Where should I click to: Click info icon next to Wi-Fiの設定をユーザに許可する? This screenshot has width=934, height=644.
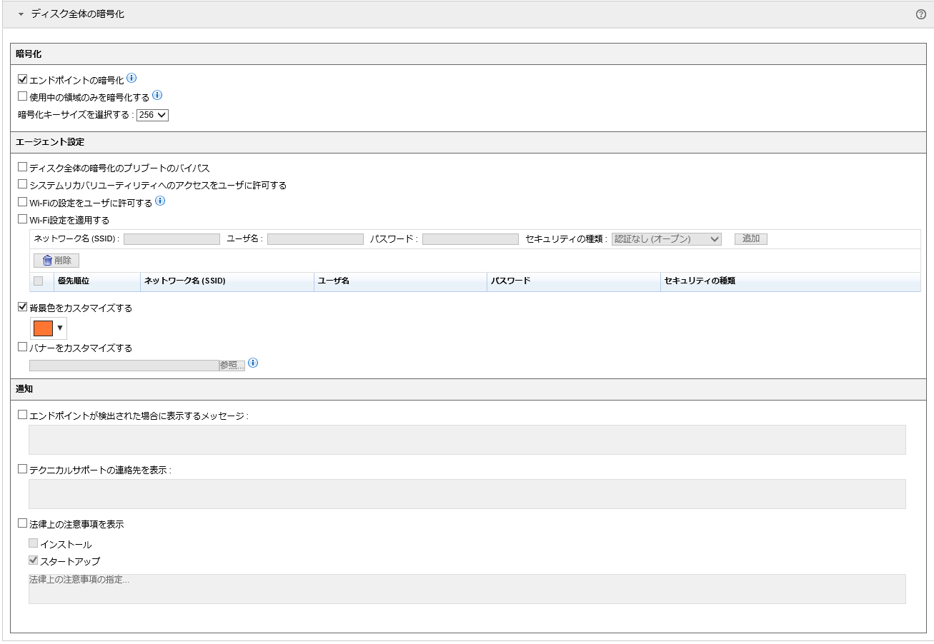click(160, 201)
